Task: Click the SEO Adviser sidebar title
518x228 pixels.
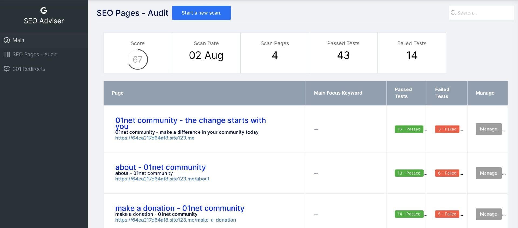Action: pyautogui.click(x=44, y=21)
